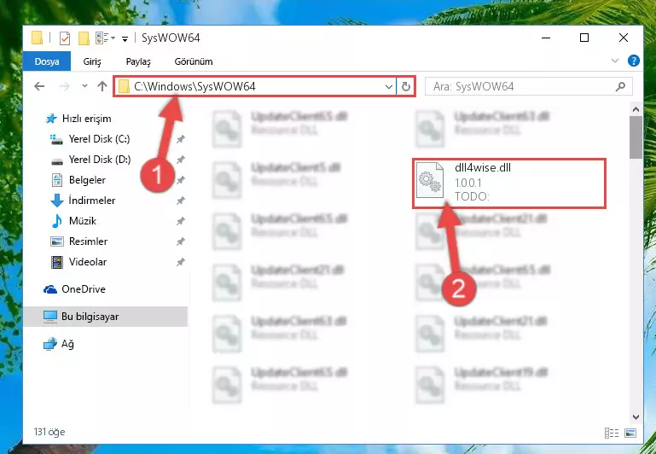Screen dimensions: 656x454
Task: Switch to the Giriş ribbon tab
Action: [x=92, y=61]
